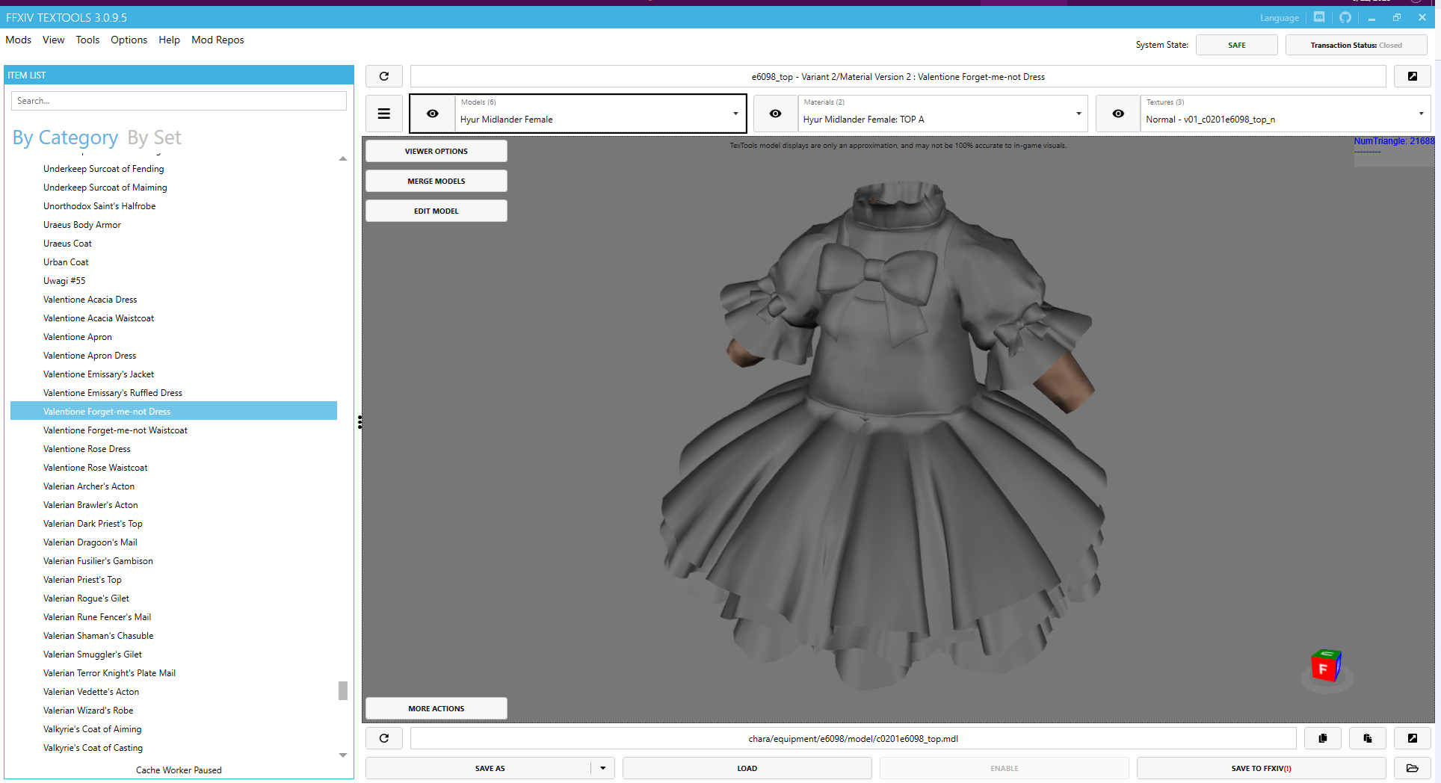Select Valentione Forget-me-not Dress (highlighted row)
The height and width of the screenshot is (783, 1441).
point(173,412)
